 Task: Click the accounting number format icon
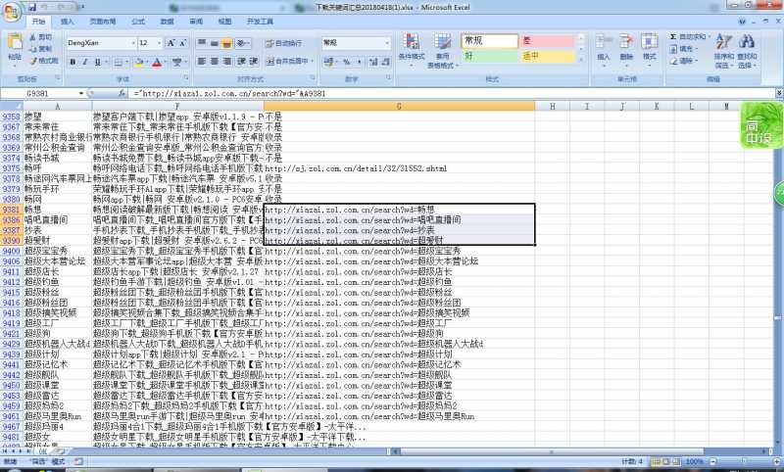329,62
